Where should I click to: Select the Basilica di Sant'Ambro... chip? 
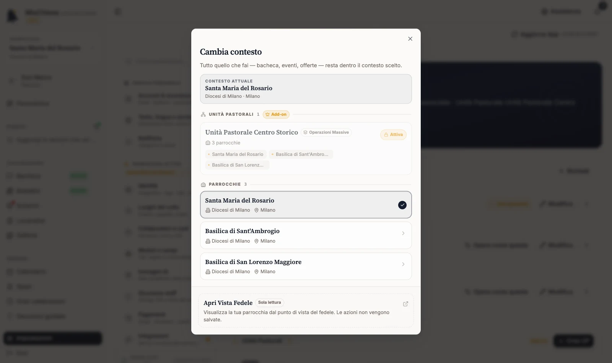[301, 154]
